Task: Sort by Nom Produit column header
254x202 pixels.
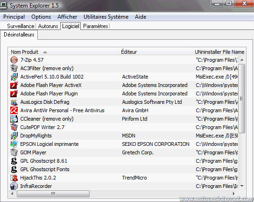Action: (x=63, y=52)
